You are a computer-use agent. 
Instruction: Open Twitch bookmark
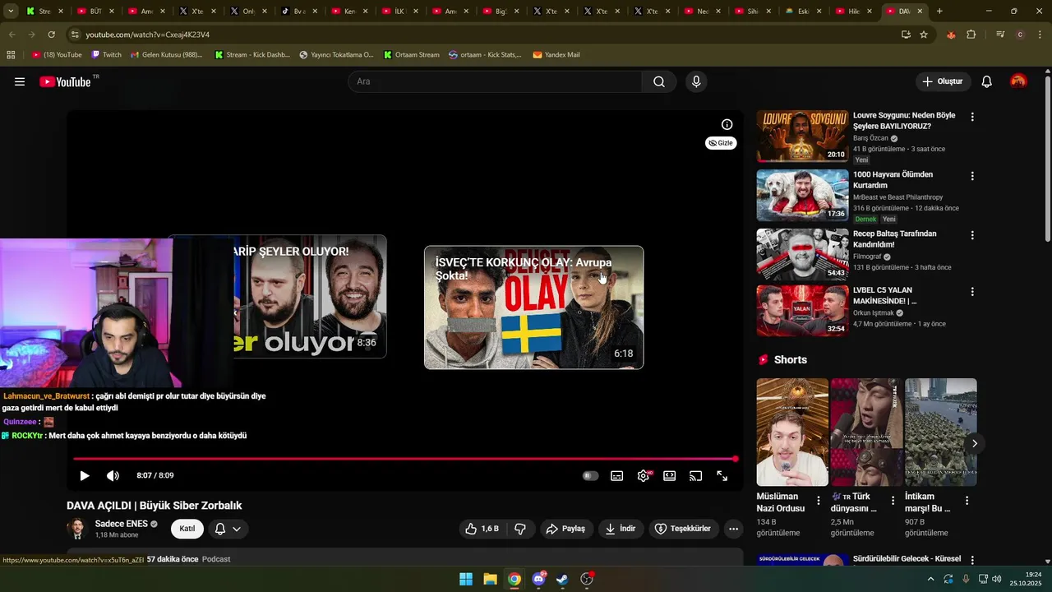[x=106, y=54]
